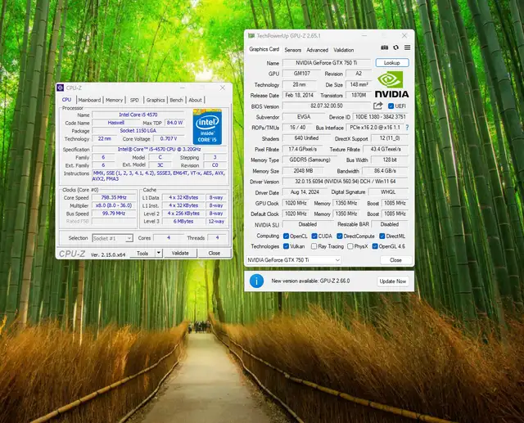Click the Package value Socket 1150 LGA

[138, 131]
